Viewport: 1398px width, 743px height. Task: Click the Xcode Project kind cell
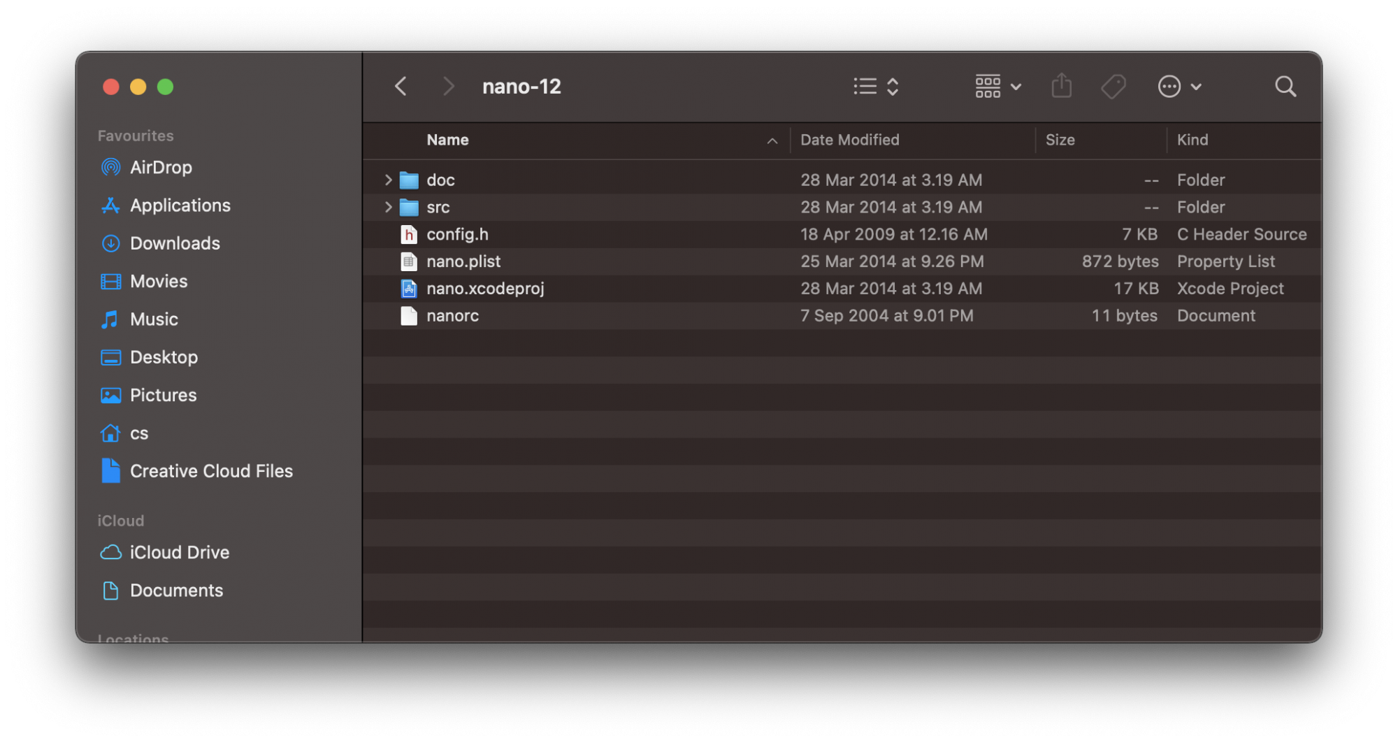coord(1230,289)
